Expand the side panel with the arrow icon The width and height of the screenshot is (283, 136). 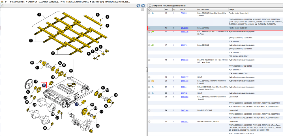click(x=2, y=6)
